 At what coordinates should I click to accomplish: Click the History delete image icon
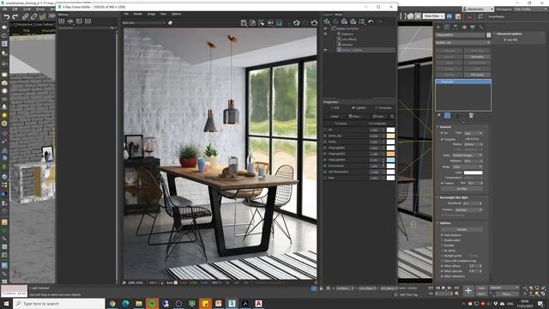(x=87, y=21)
